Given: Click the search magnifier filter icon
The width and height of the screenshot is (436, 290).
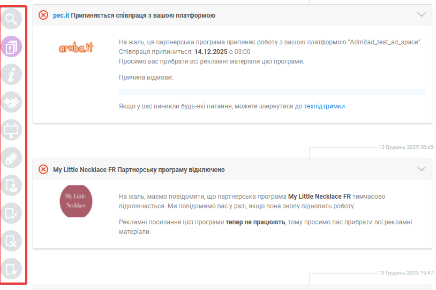Looking at the screenshot, I should pos(12,19).
